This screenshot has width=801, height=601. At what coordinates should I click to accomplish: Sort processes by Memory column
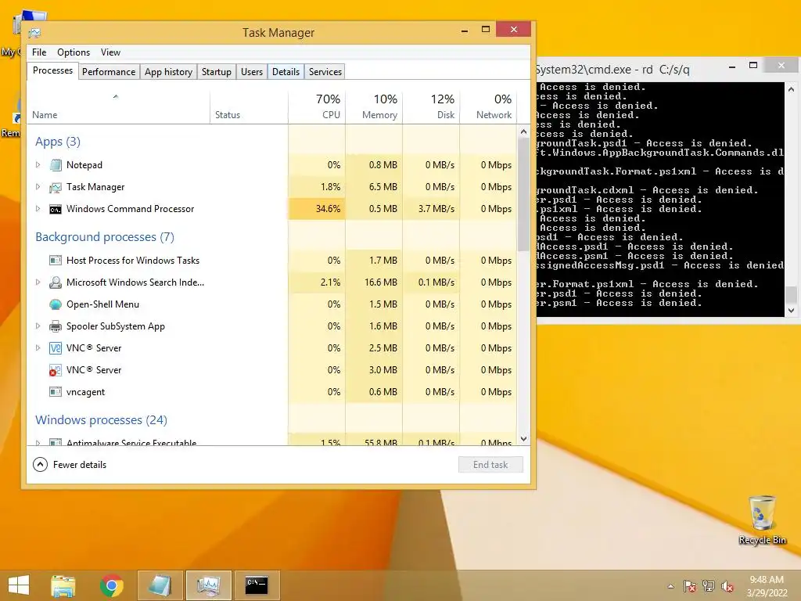click(x=374, y=107)
